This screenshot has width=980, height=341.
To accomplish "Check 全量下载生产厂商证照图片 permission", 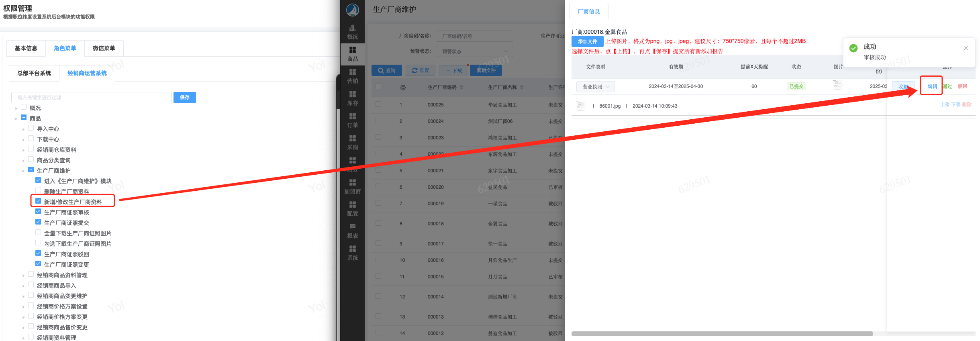I will pyautogui.click(x=38, y=233).
